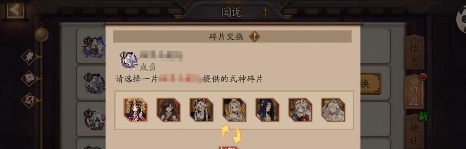Open the help icon beside 碎片交换
Viewport: 466px width, 149px height.
coord(255,37)
